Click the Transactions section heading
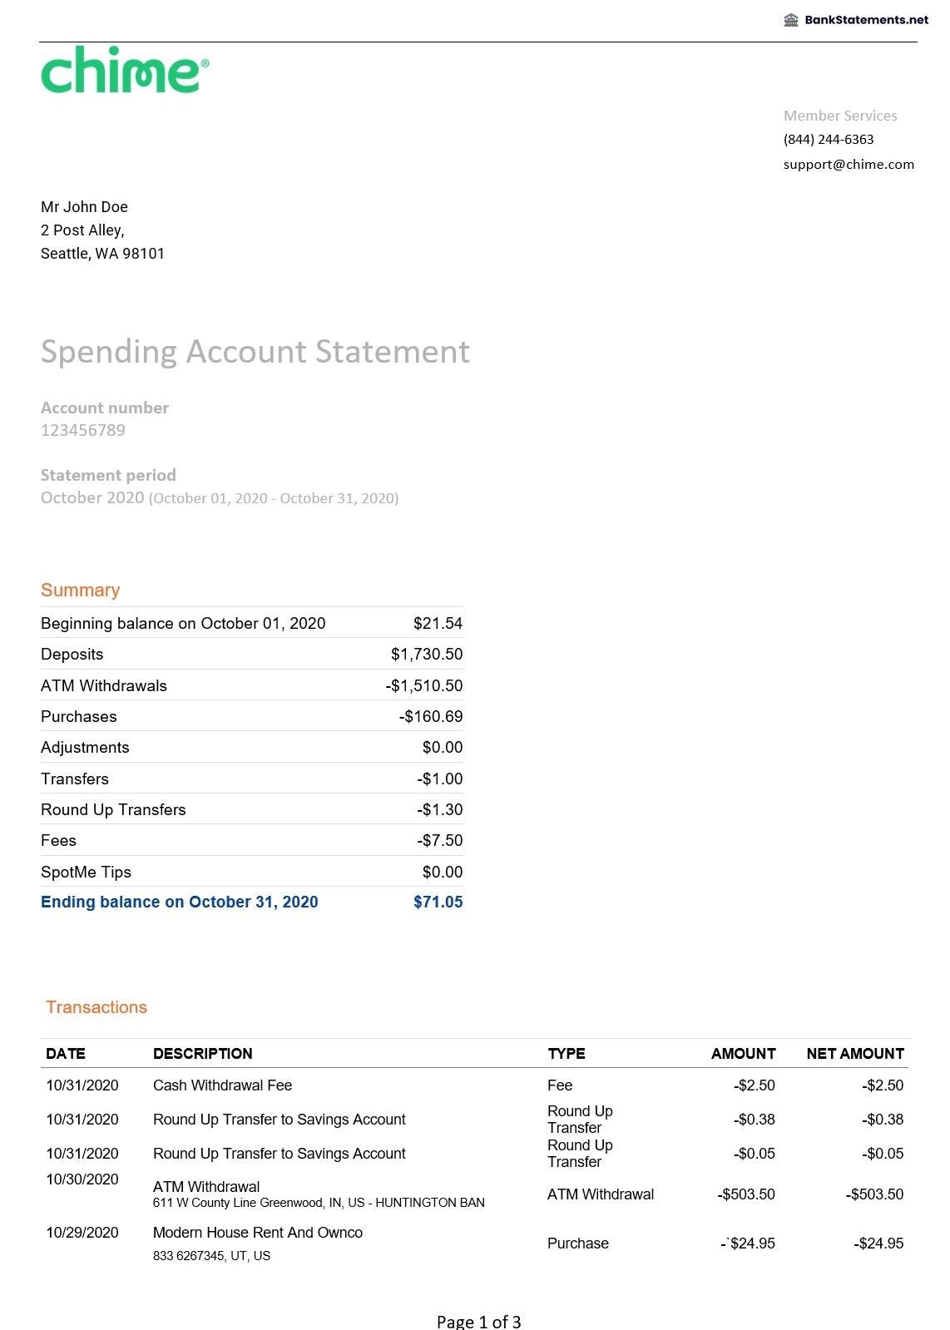 [x=96, y=1007]
